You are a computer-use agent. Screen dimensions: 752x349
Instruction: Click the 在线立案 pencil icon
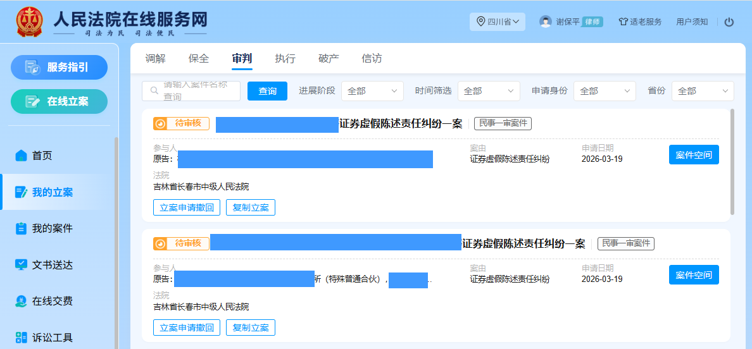[x=33, y=102]
